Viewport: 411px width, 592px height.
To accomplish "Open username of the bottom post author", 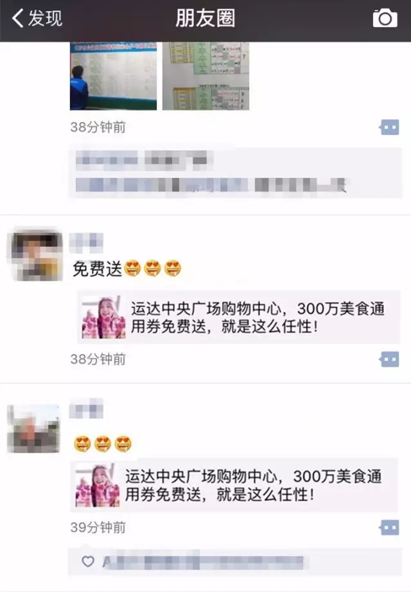I will pyautogui.click(x=86, y=409).
